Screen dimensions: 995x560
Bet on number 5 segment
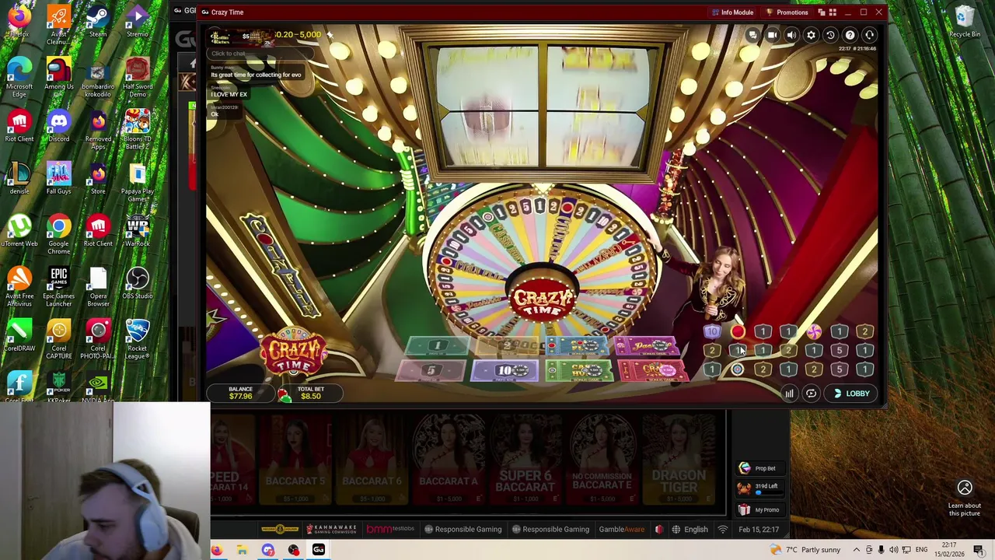click(430, 371)
